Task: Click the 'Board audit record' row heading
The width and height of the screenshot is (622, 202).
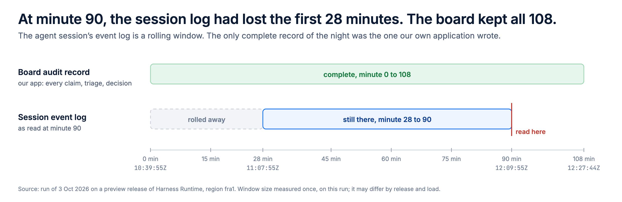Action: coord(54,72)
